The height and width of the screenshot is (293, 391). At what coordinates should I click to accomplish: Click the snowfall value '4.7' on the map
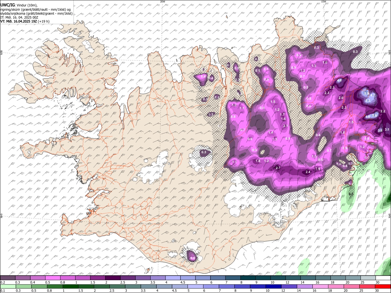pyautogui.click(x=372, y=96)
